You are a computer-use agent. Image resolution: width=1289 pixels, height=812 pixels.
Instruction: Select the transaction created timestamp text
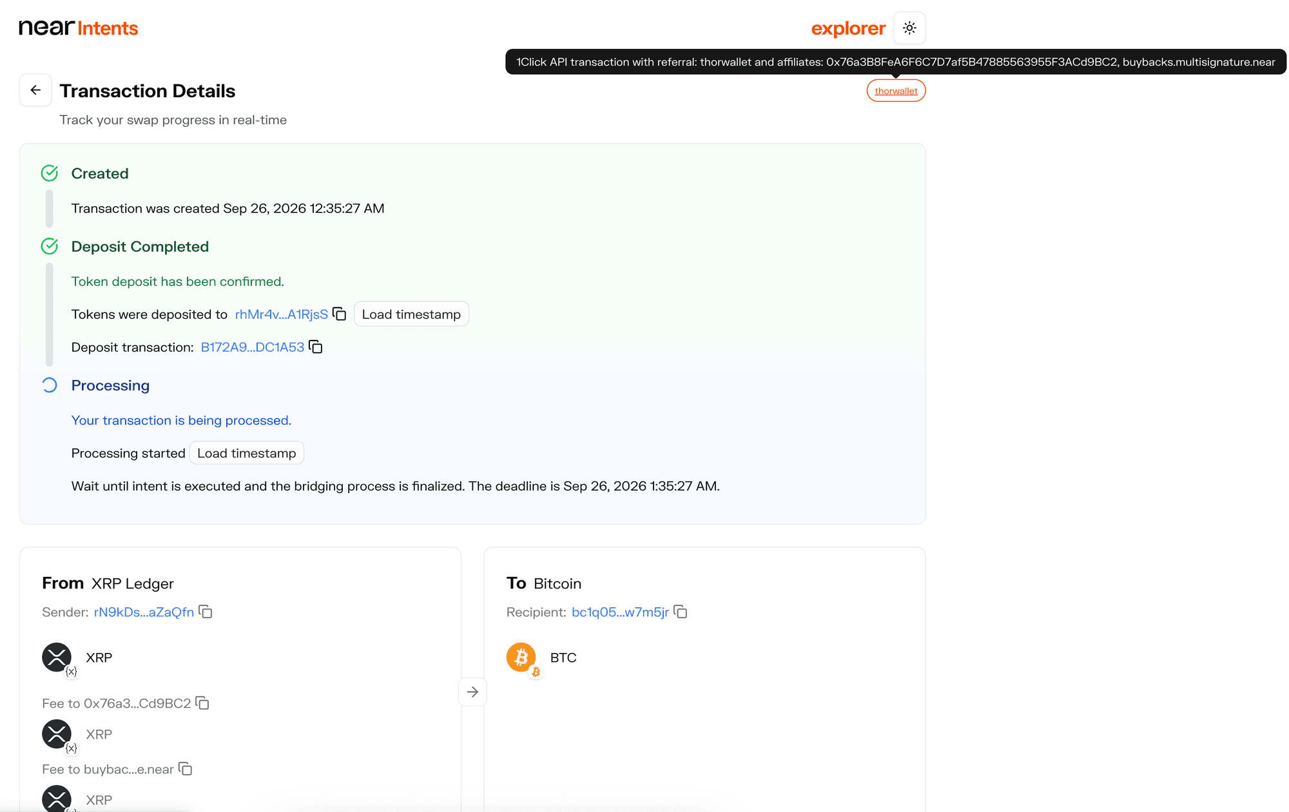[228, 209]
